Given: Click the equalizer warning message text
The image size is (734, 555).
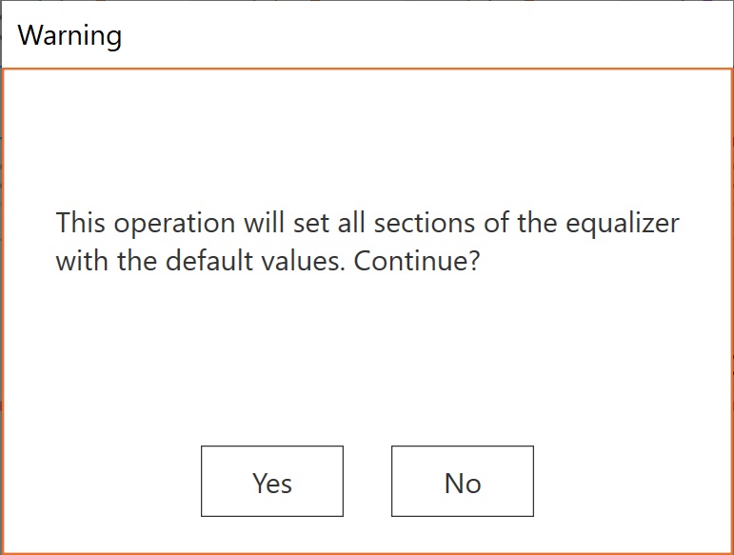Looking at the screenshot, I should pyautogui.click(x=367, y=242).
